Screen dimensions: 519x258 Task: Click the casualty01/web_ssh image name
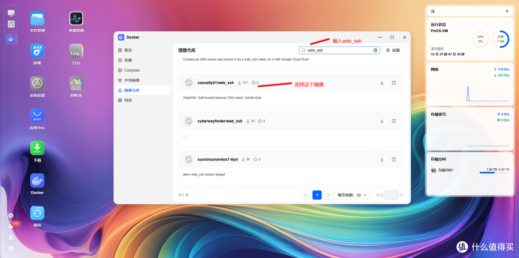[x=215, y=83]
